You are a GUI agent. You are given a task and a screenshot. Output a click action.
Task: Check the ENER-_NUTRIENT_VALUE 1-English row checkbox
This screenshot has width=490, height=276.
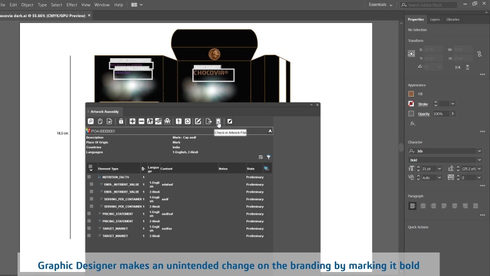pos(91,185)
